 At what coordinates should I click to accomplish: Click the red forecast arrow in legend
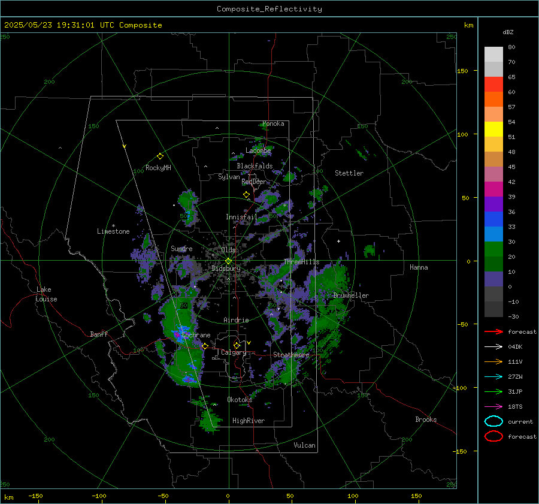[x=493, y=331]
